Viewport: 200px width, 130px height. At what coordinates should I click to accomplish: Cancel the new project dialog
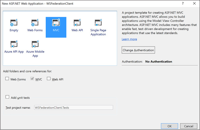point(189,126)
